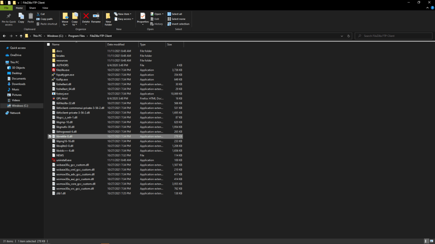Click the Delete red X icon
435x244 pixels.
point(86,16)
